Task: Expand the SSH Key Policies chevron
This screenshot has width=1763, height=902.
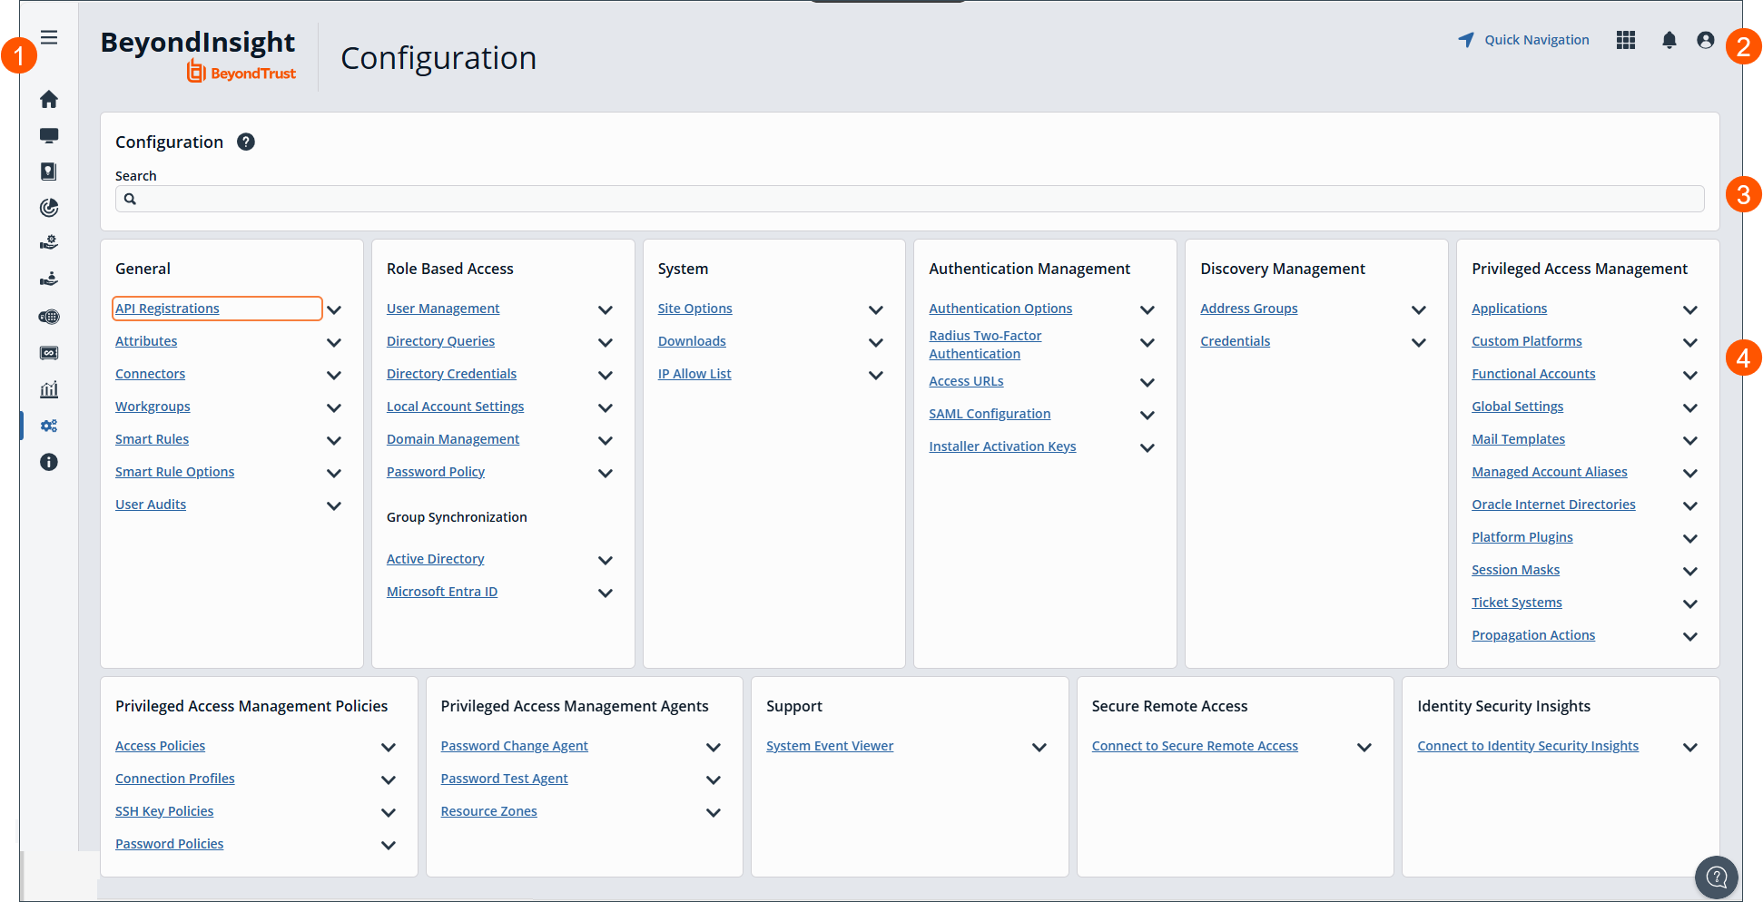Action: (389, 812)
